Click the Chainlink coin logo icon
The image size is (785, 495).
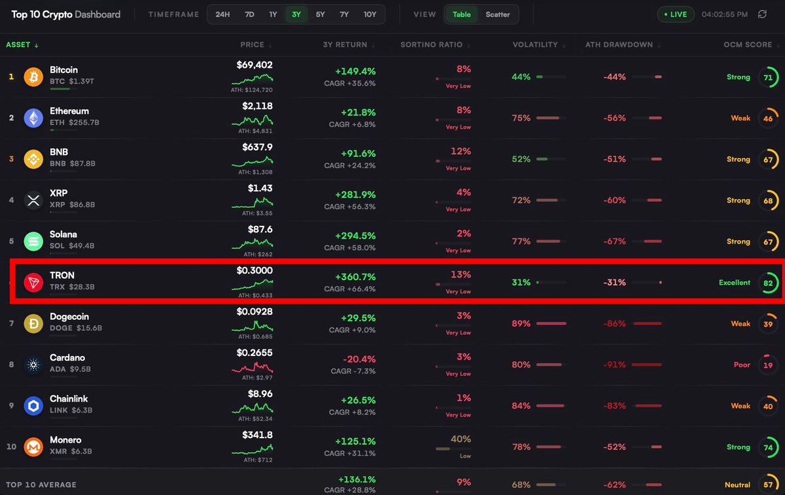pyautogui.click(x=33, y=406)
